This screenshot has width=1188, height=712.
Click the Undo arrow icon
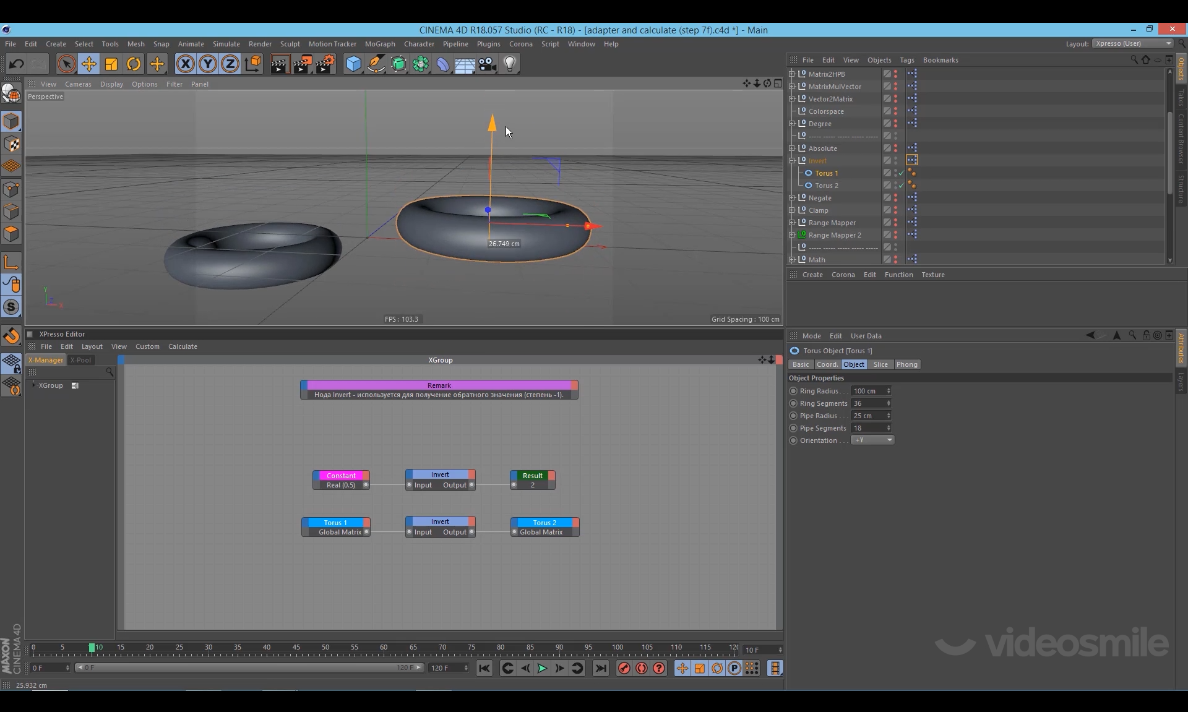tap(17, 64)
